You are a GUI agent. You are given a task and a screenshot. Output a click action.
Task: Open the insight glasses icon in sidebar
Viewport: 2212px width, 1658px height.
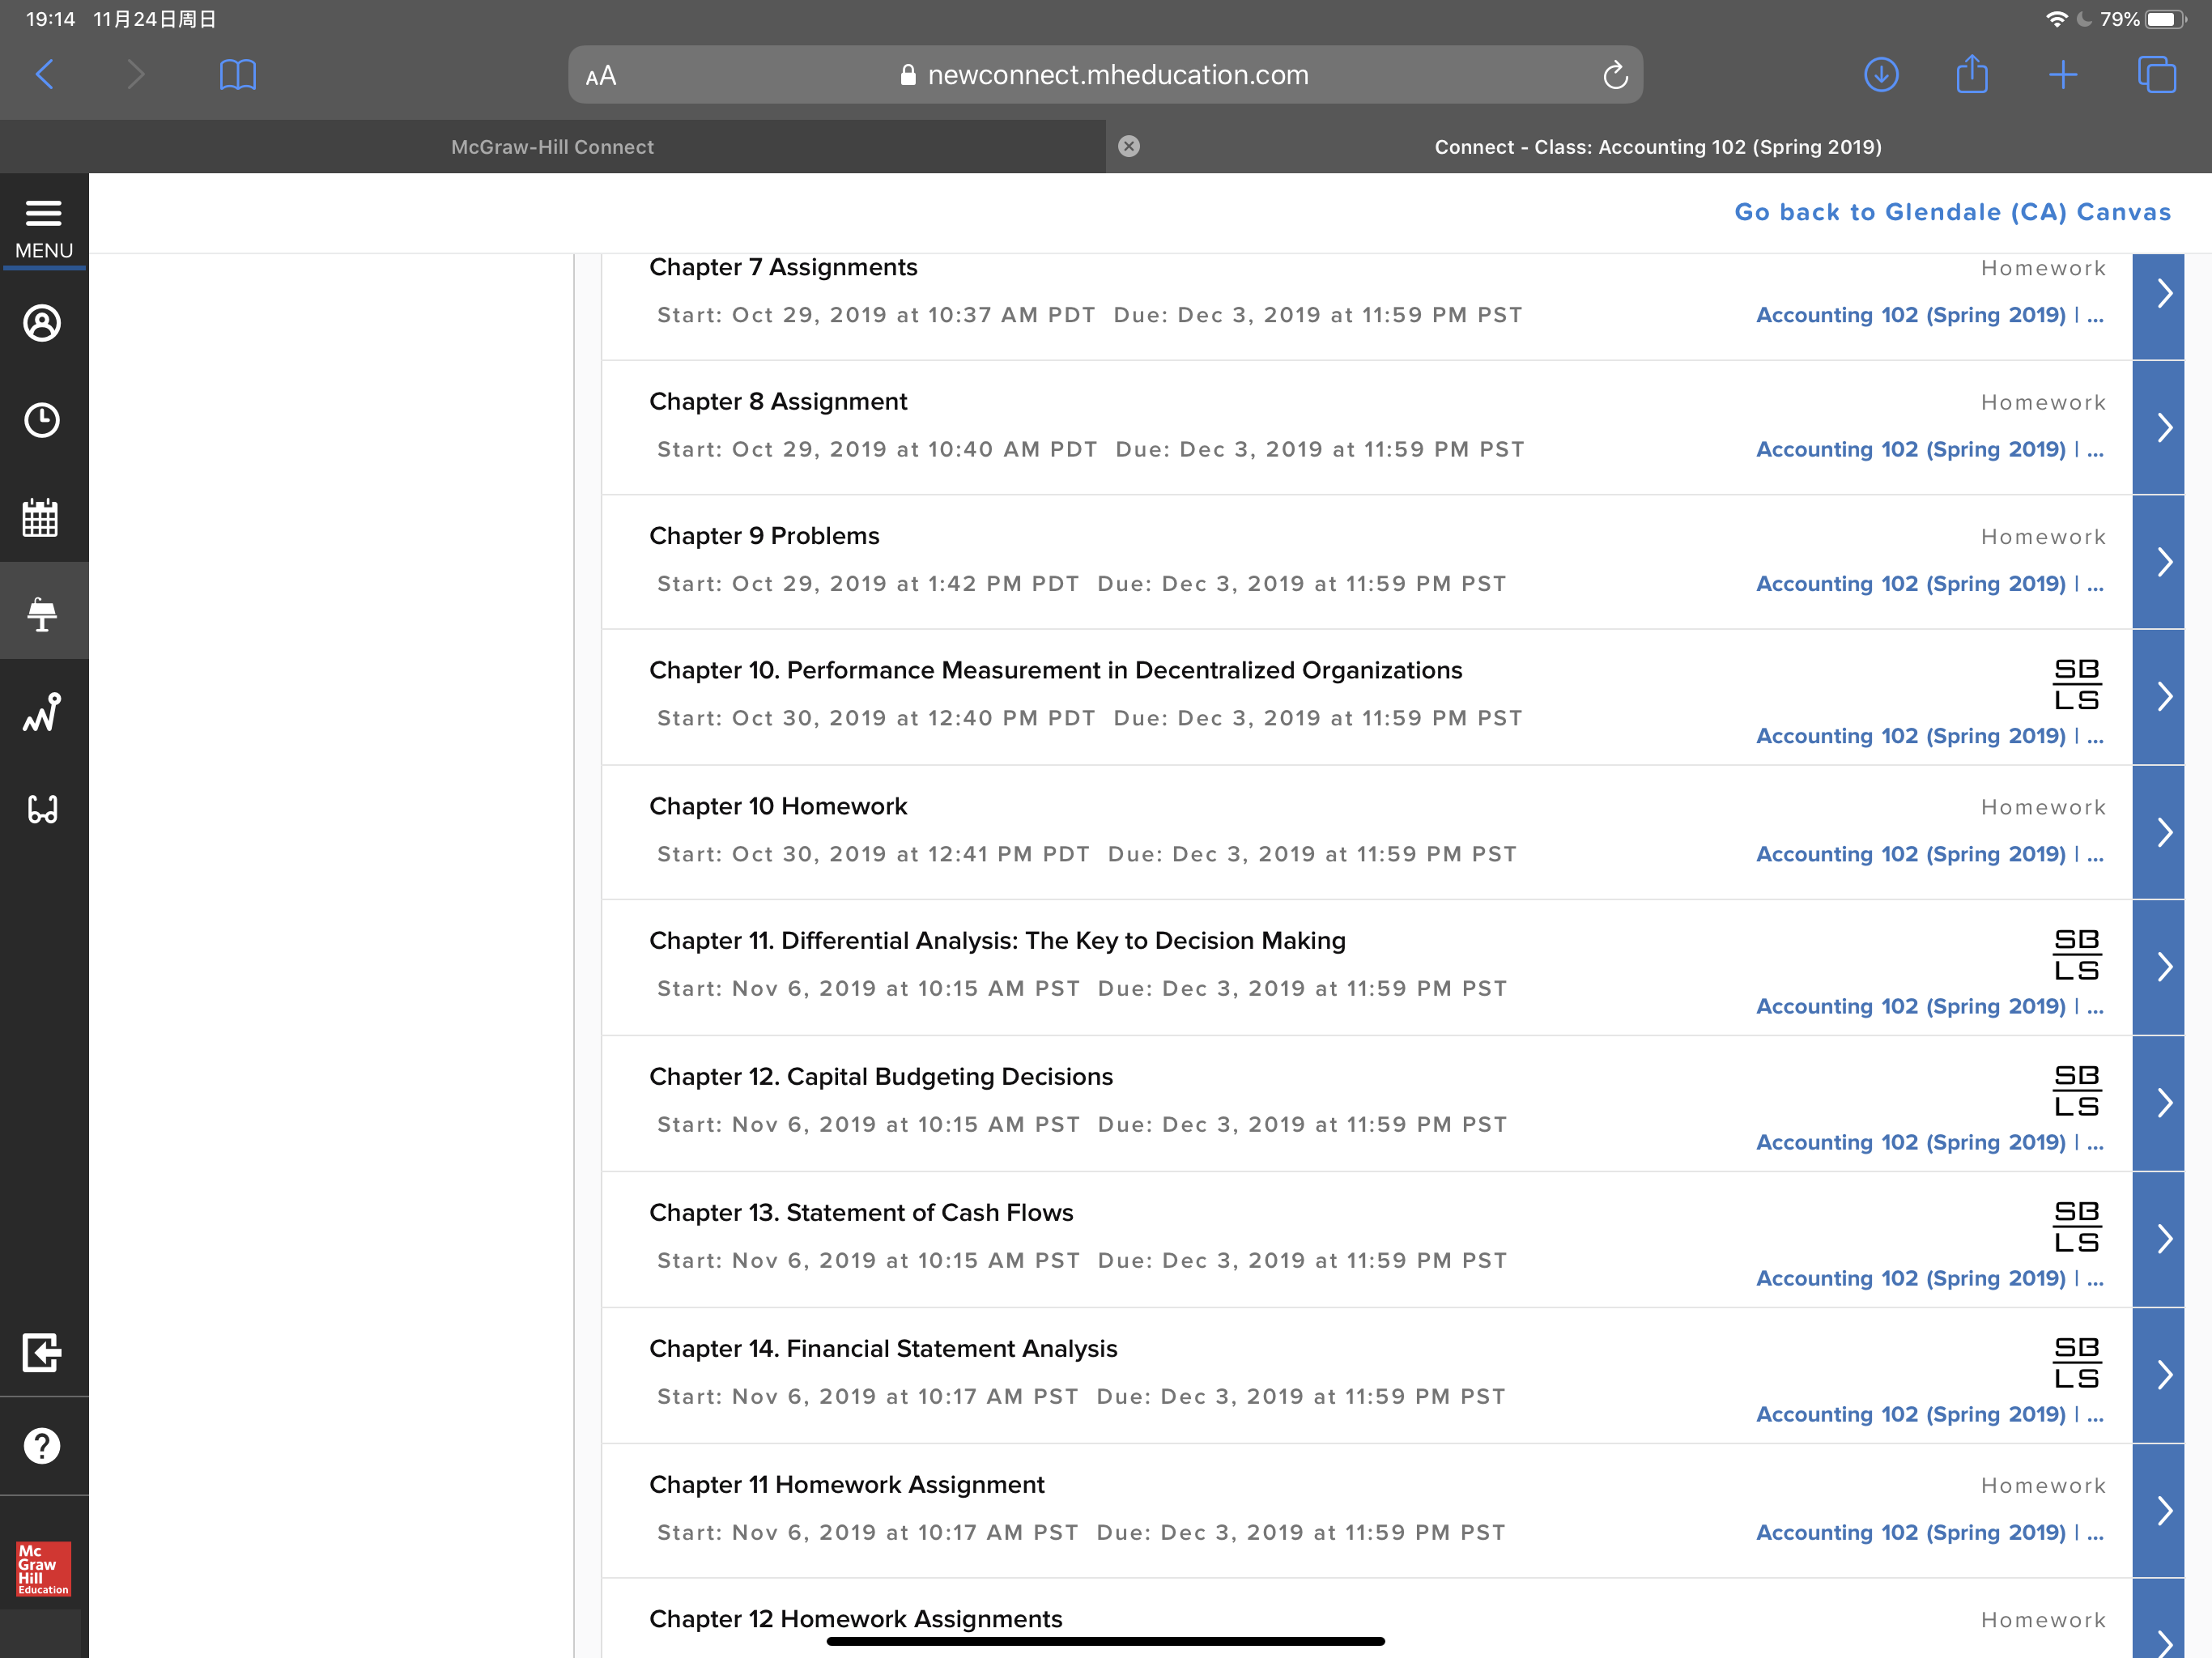(42, 809)
